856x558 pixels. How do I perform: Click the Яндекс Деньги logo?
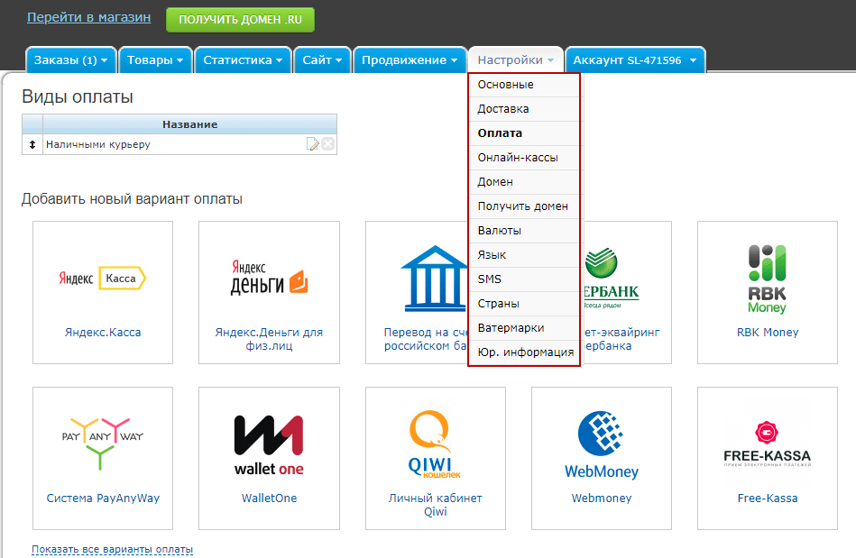269,277
